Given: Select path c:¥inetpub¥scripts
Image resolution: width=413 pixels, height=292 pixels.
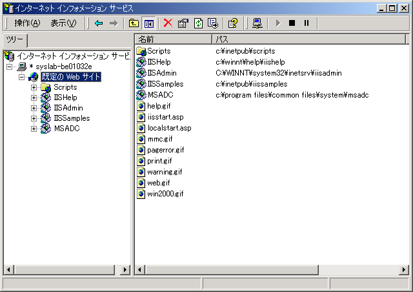Looking at the screenshot, I should pos(245,51).
